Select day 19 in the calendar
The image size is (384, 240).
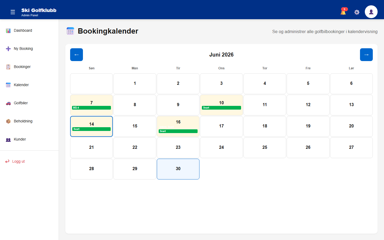point(308,126)
